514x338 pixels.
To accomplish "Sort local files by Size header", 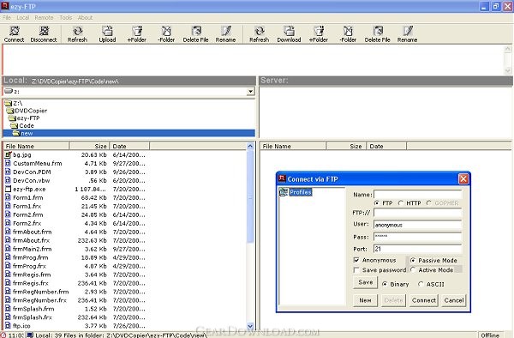I will [89, 146].
